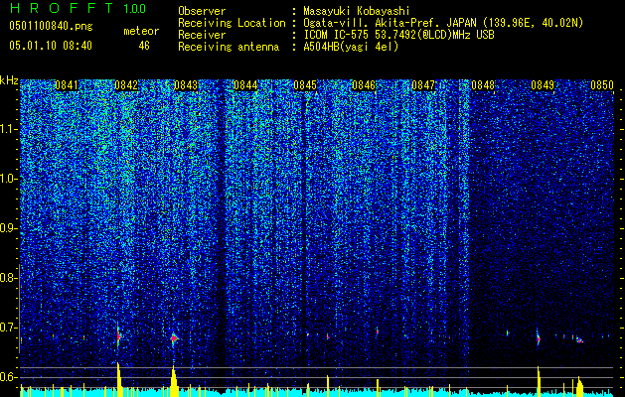Click the Ogata-vill. Akita-Pref. JAPAN location text
This screenshot has width=625, height=397.
443,23
